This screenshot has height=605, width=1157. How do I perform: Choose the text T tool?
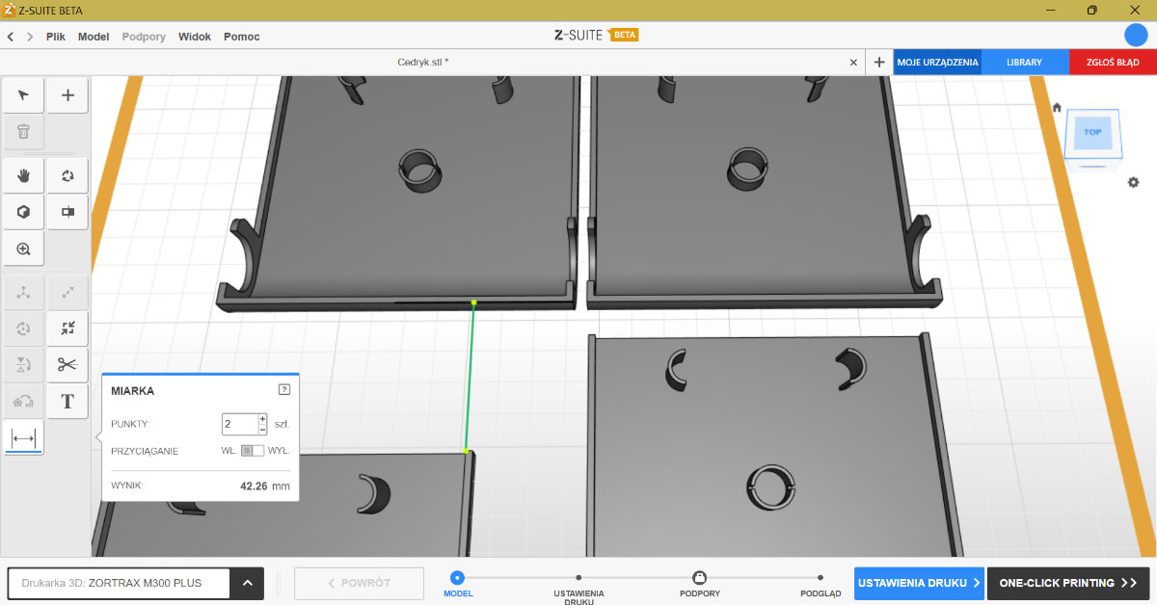(67, 401)
